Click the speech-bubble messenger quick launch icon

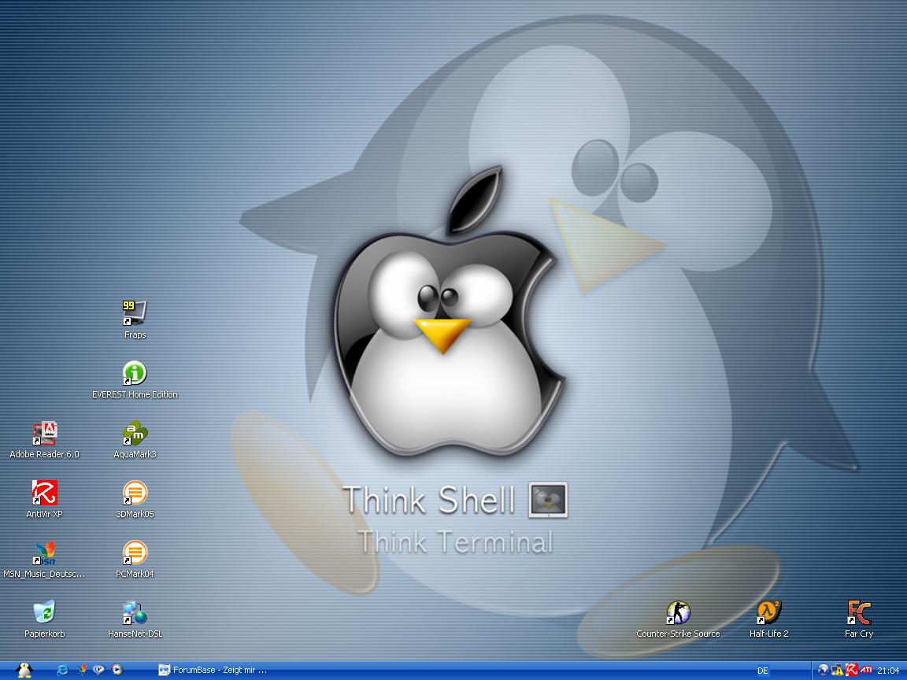pos(99,671)
